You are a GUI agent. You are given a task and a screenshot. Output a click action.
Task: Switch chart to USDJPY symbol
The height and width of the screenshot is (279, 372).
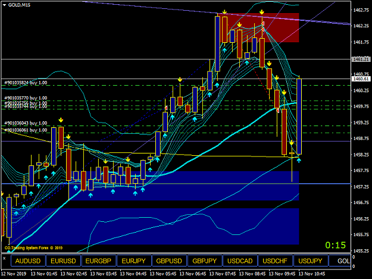[x=311, y=261]
